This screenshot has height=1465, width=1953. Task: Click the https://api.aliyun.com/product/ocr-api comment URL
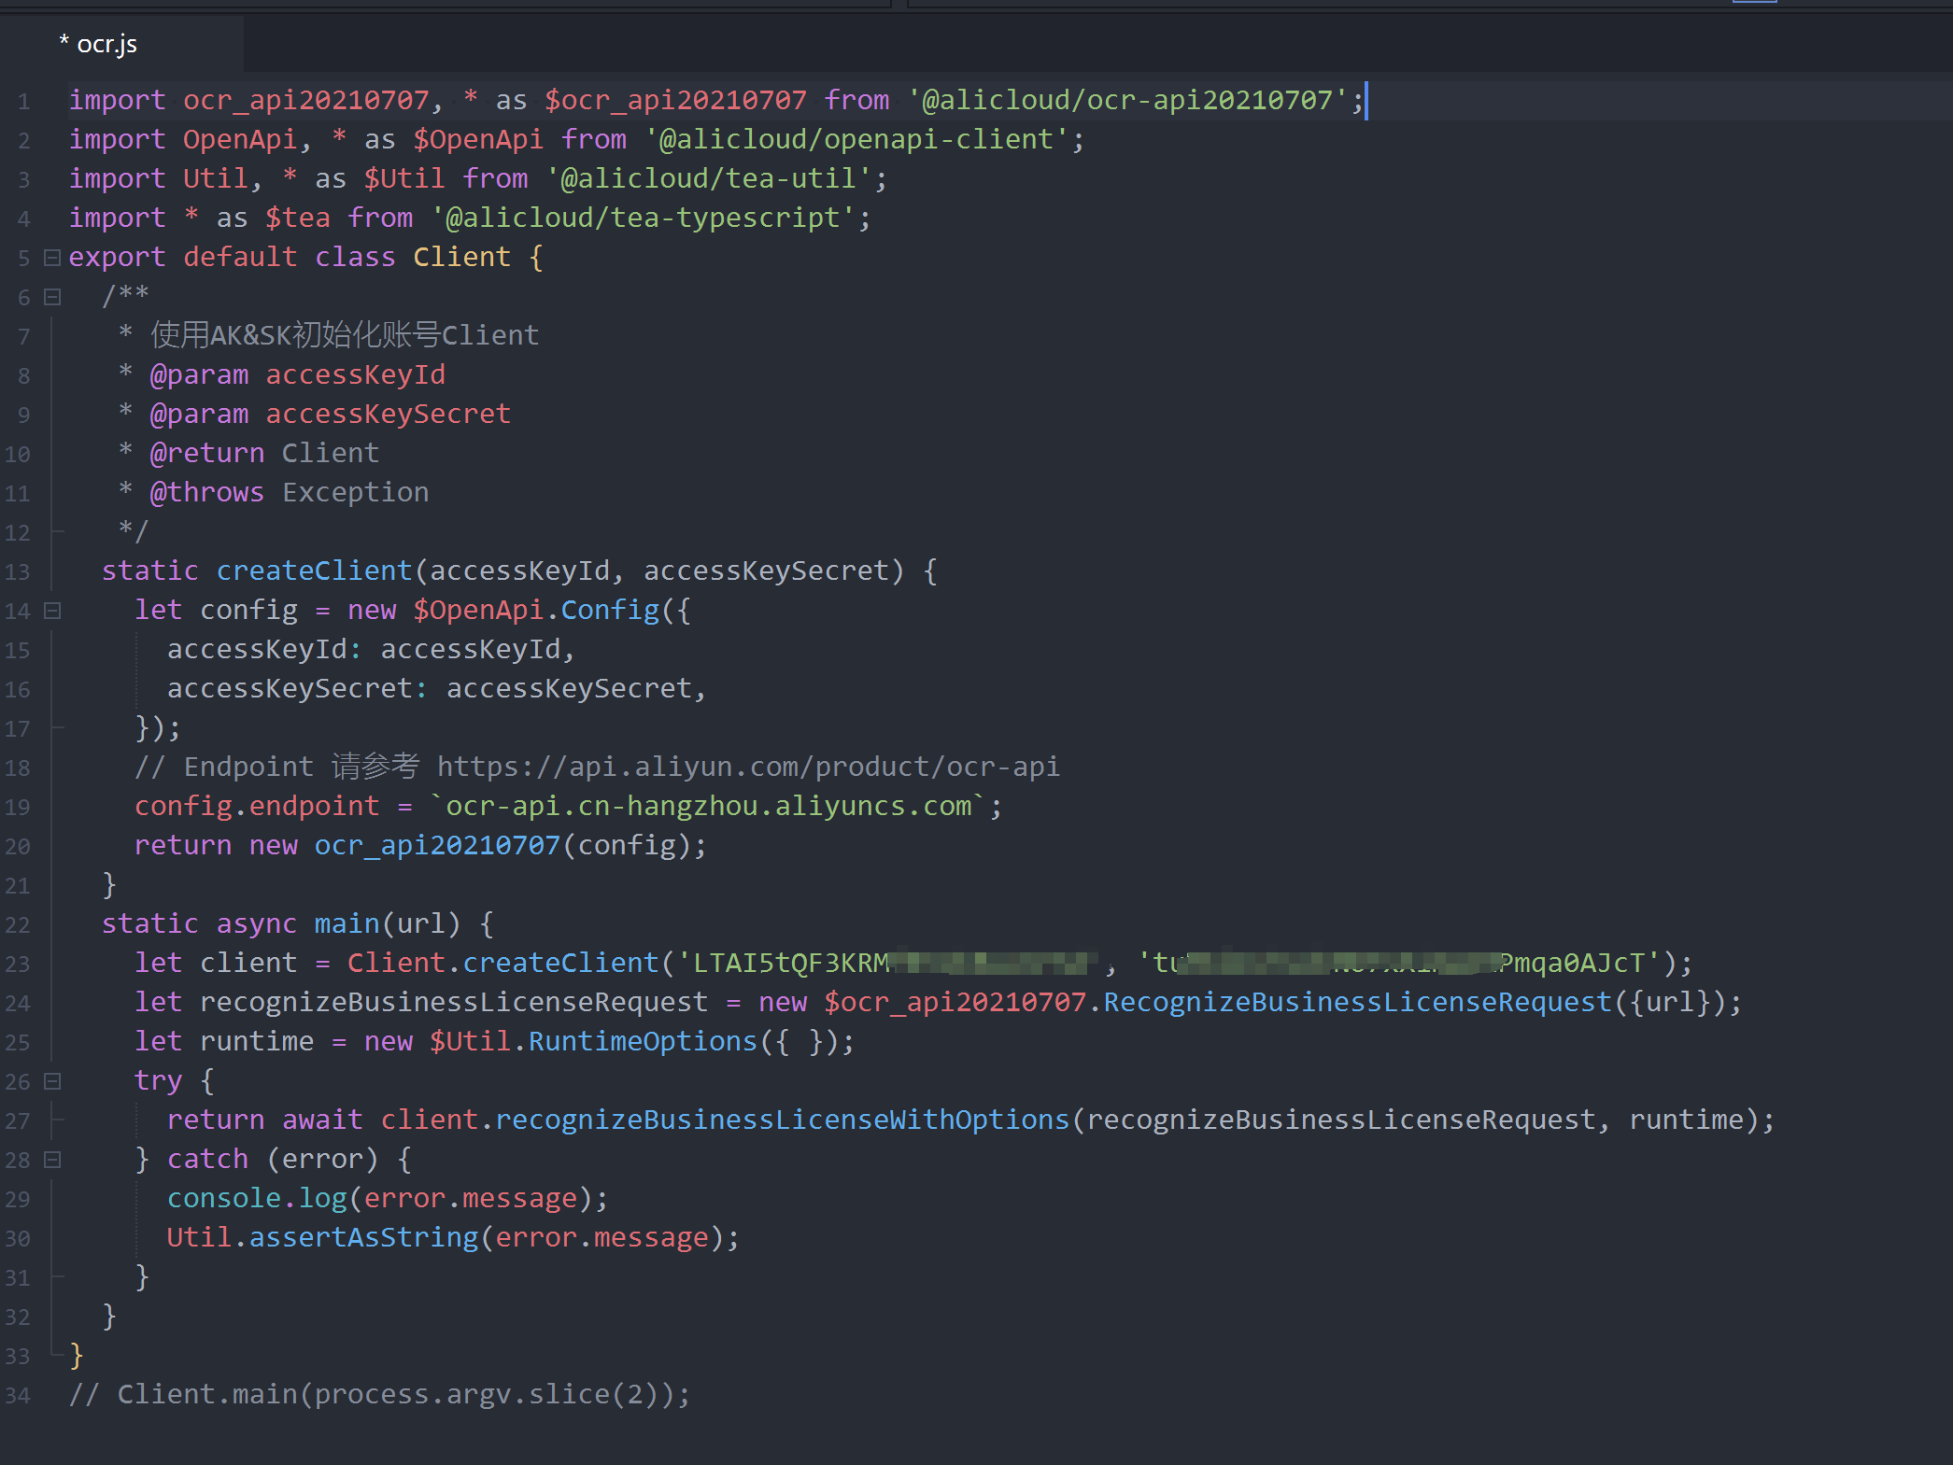tap(748, 767)
